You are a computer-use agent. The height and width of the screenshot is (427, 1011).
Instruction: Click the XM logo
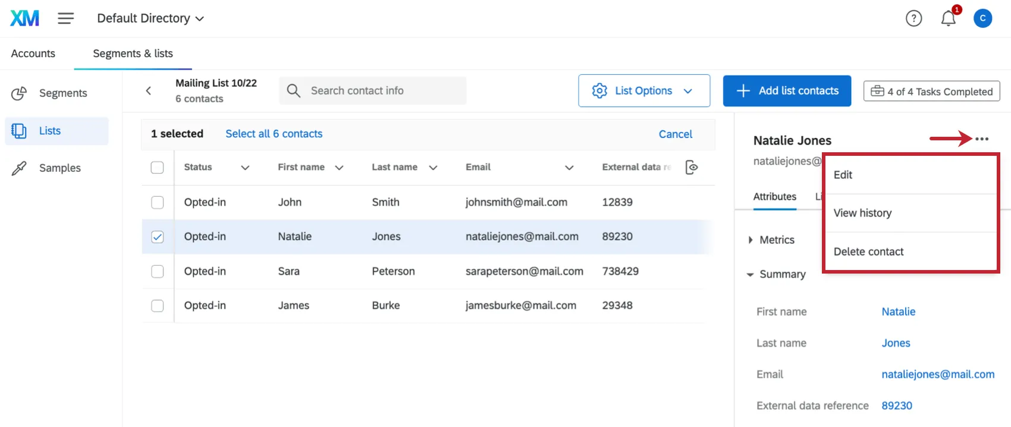pyautogui.click(x=24, y=18)
